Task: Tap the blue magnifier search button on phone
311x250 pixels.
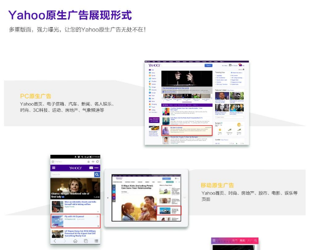Action: pos(97,174)
